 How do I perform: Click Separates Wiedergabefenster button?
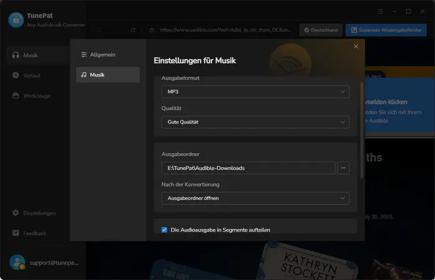click(x=386, y=30)
